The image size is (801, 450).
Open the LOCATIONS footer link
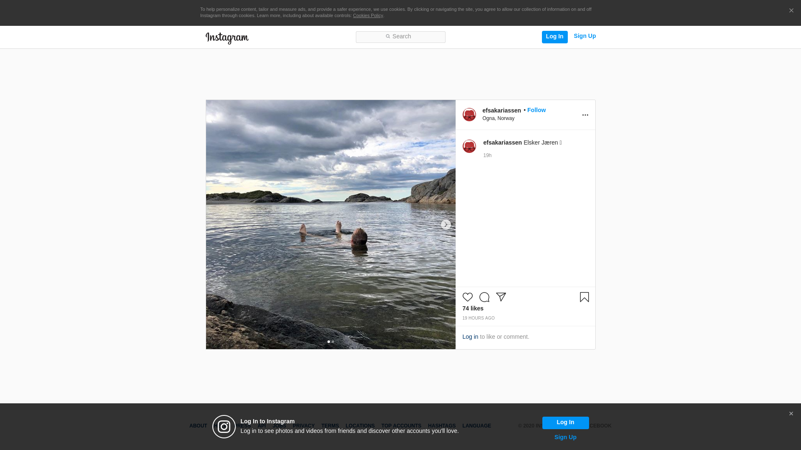(x=360, y=426)
